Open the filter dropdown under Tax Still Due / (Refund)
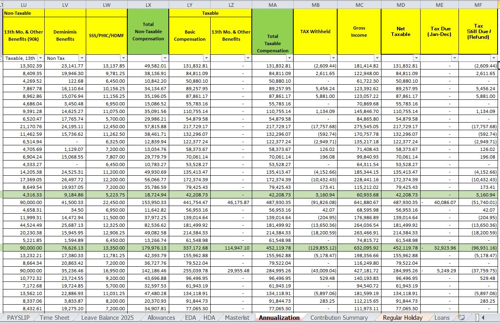 (x=494, y=58)
